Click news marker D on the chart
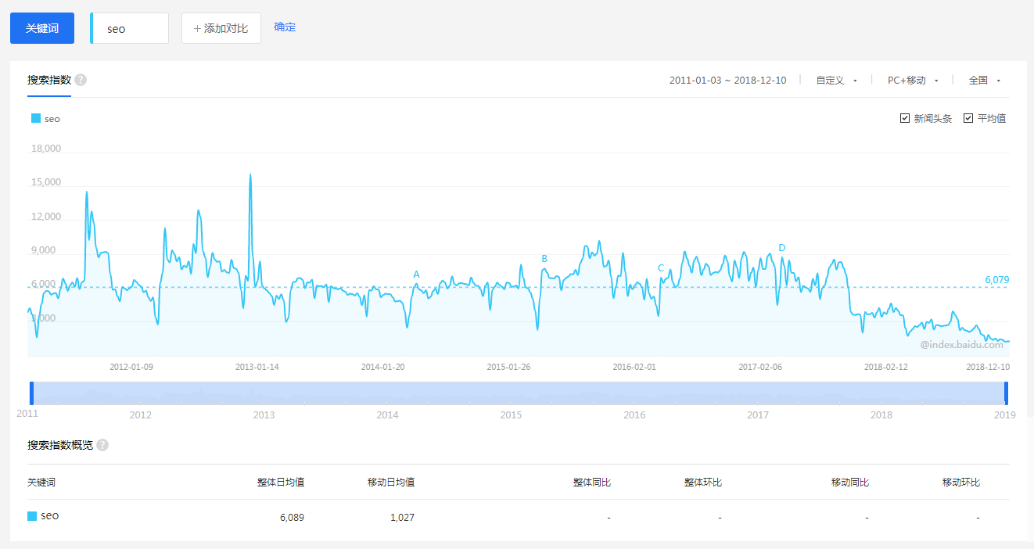1034x549 pixels. click(x=781, y=248)
